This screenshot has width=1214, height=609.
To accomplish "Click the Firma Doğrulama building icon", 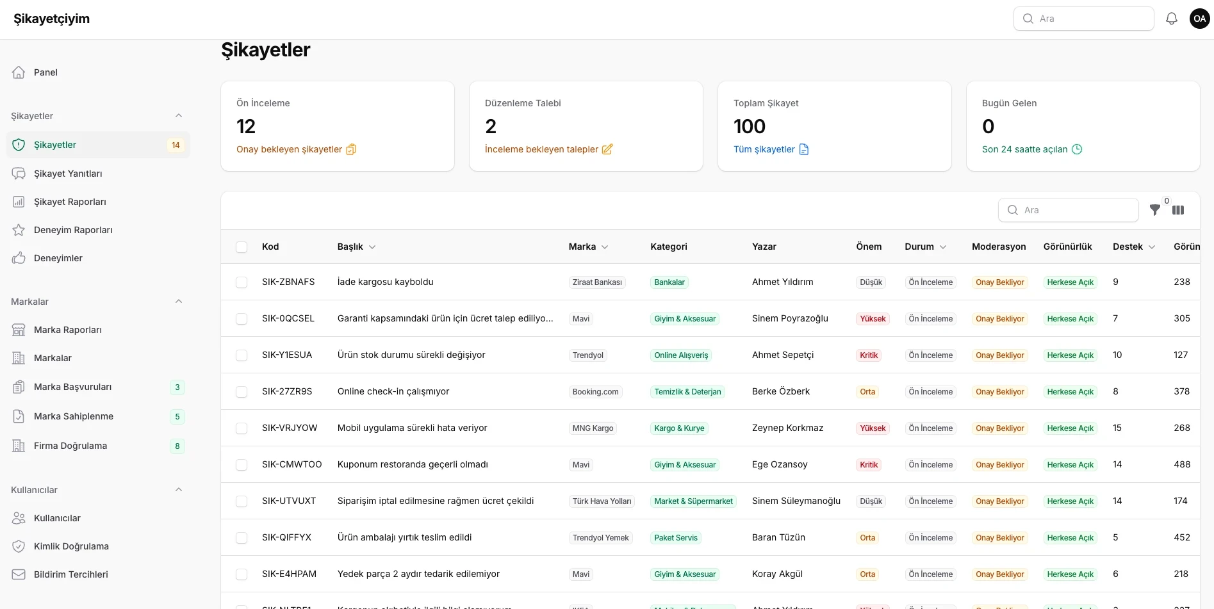I will pos(19,446).
